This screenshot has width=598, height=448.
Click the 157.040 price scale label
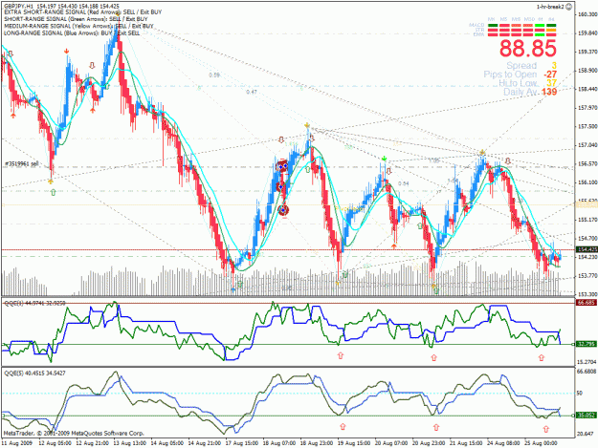pos(587,145)
